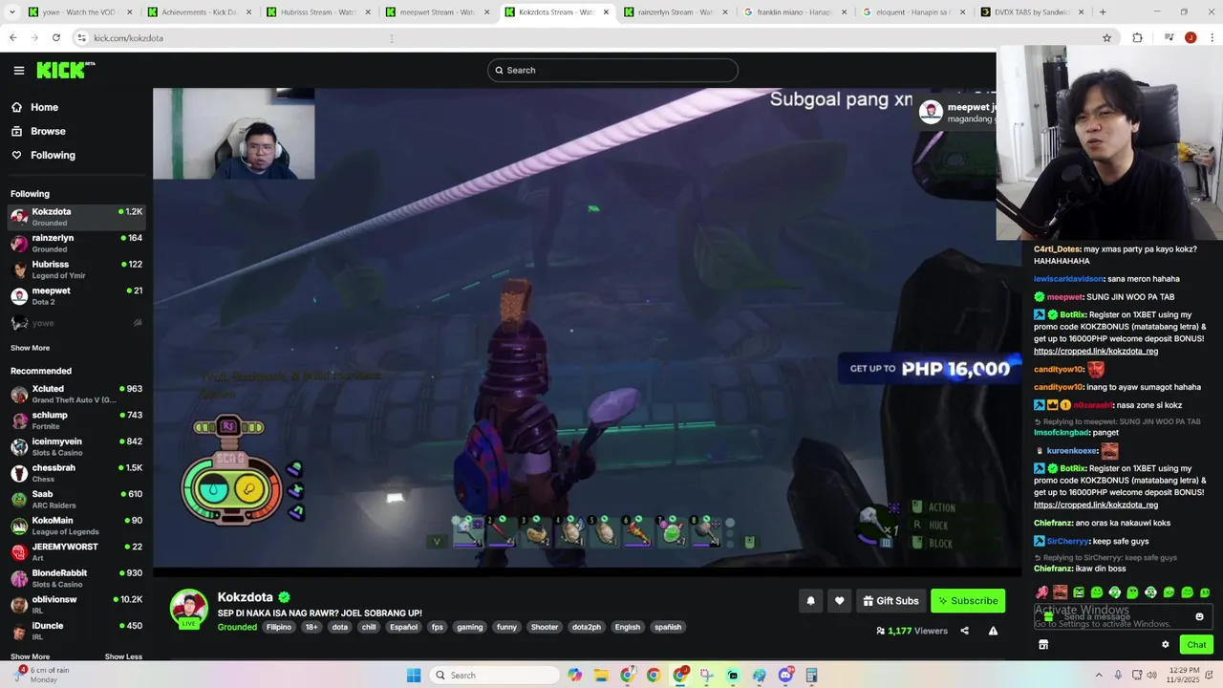1223x688 pixels.
Task: Toggle notification bell for Kokzdota
Action: coord(811,601)
